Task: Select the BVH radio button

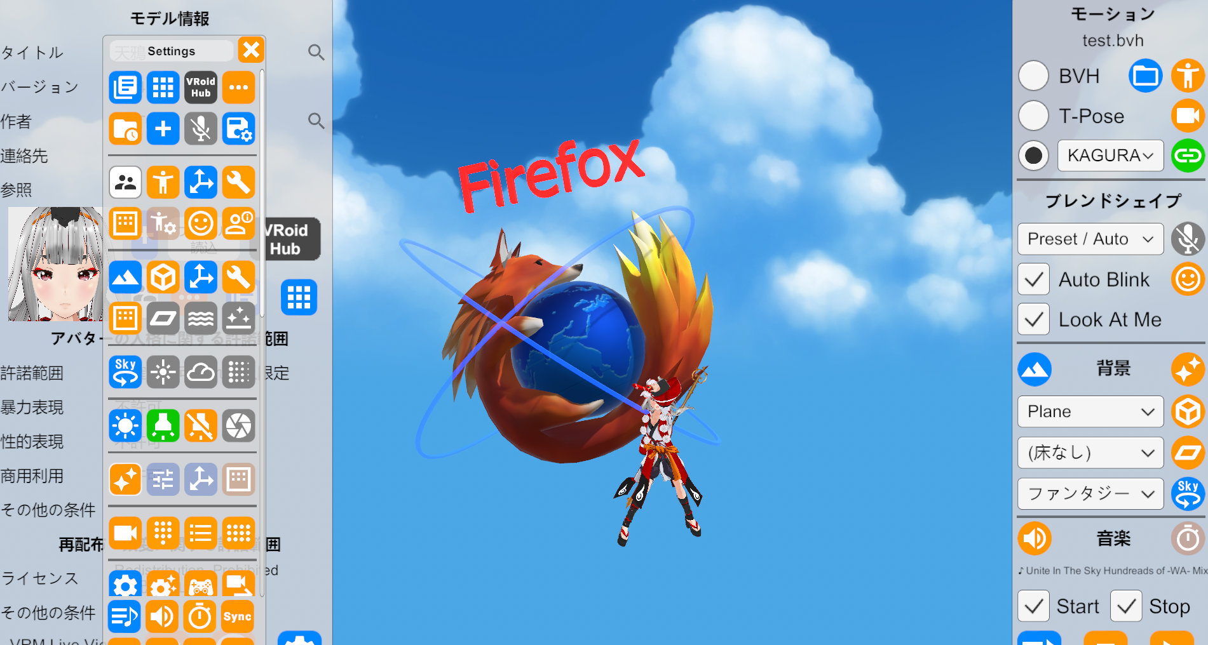Action: [x=1033, y=76]
